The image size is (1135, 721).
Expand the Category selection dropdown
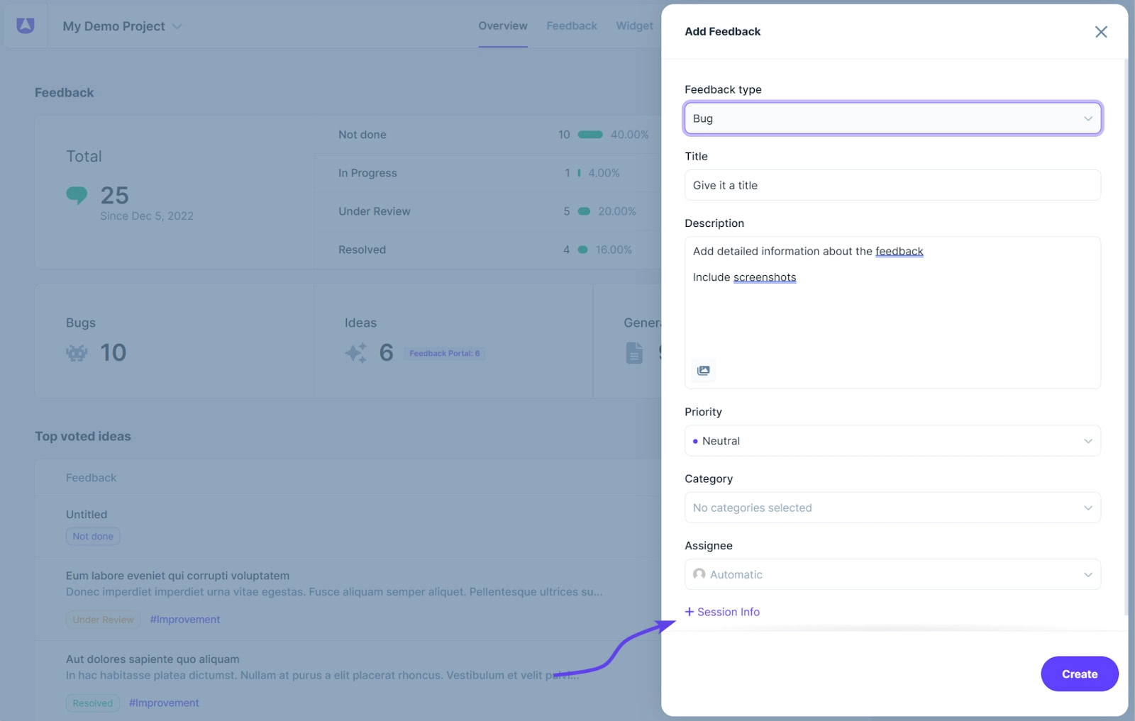click(892, 508)
